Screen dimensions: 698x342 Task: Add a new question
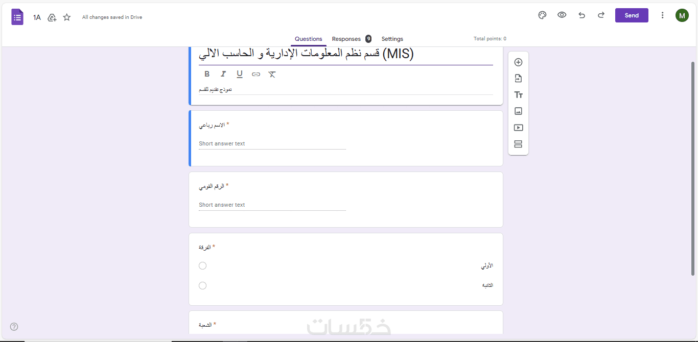click(x=518, y=62)
